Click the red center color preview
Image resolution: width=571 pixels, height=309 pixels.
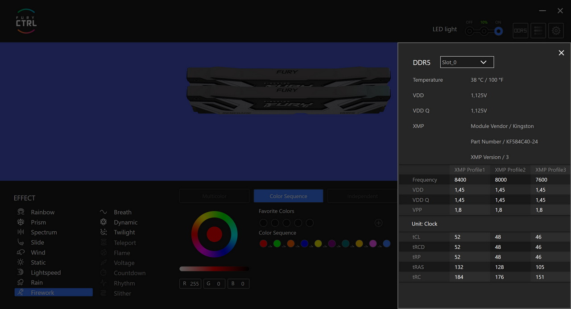[x=215, y=234]
